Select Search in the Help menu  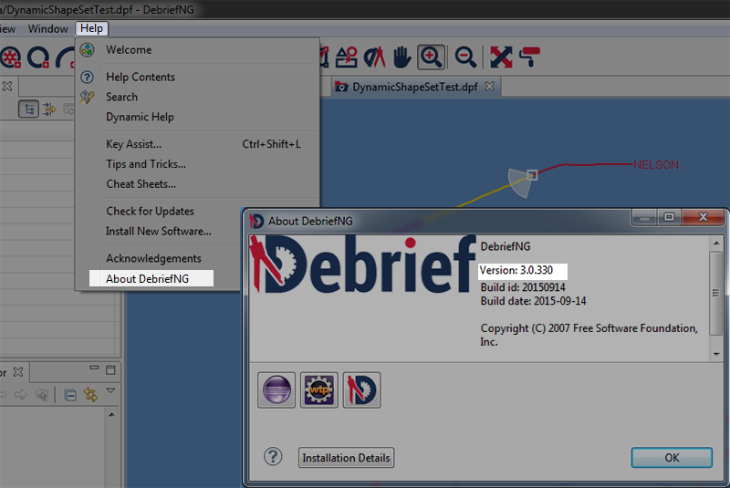(198, 97)
